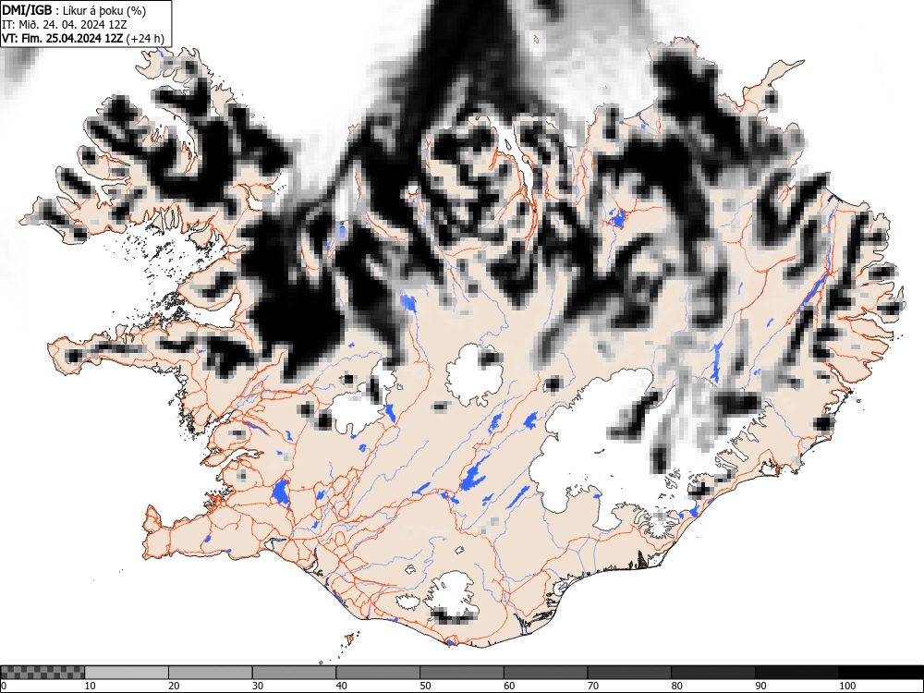Click the legend label "50"
924x693 pixels.
pyautogui.click(x=425, y=686)
